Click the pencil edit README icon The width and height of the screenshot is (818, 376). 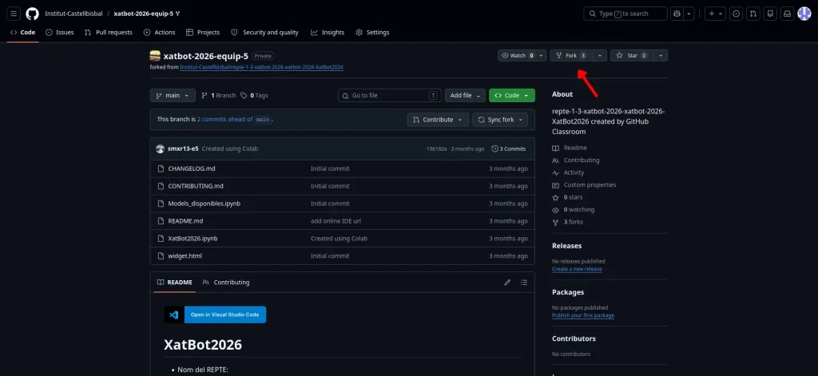(x=506, y=283)
